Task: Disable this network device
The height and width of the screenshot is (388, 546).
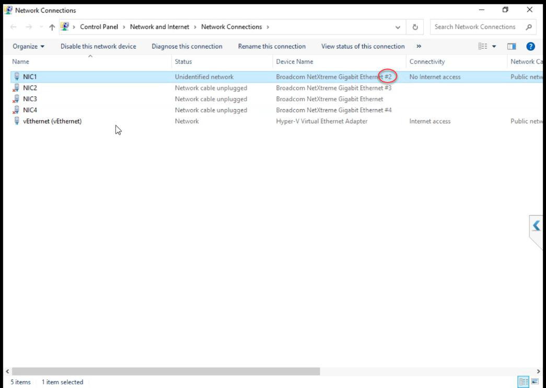Action: [98, 46]
